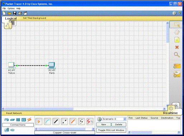The width and height of the screenshot is (184, 136).
Task: Choose the Move Layout hand tool
Action: coord(177,32)
